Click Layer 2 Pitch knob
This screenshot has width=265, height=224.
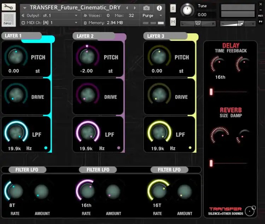point(87,56)
